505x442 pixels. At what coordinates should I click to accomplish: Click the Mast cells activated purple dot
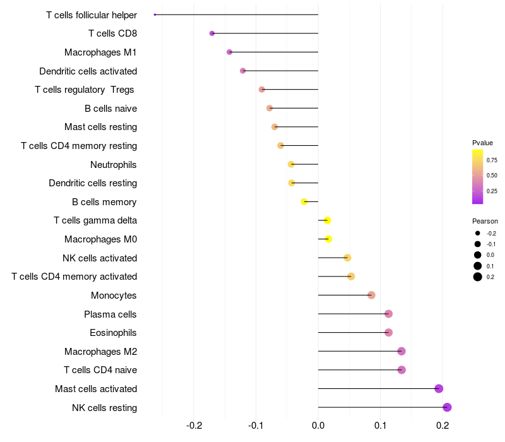coord(439,388)
